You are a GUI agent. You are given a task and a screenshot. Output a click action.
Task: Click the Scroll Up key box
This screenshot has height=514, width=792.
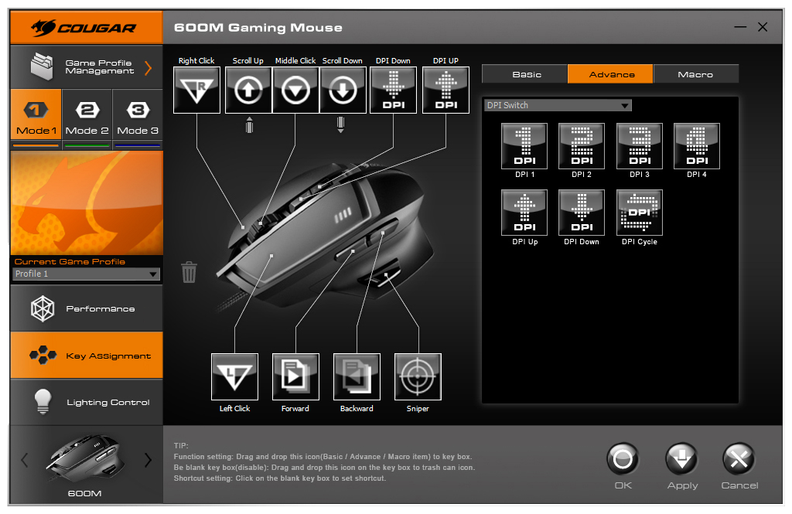tap(248, 90)
